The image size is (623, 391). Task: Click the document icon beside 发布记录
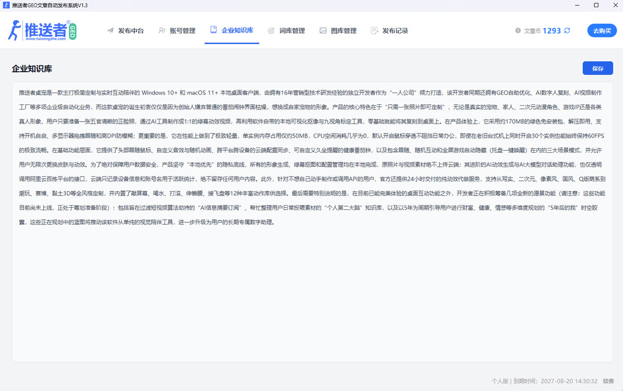tap(374, 31)
